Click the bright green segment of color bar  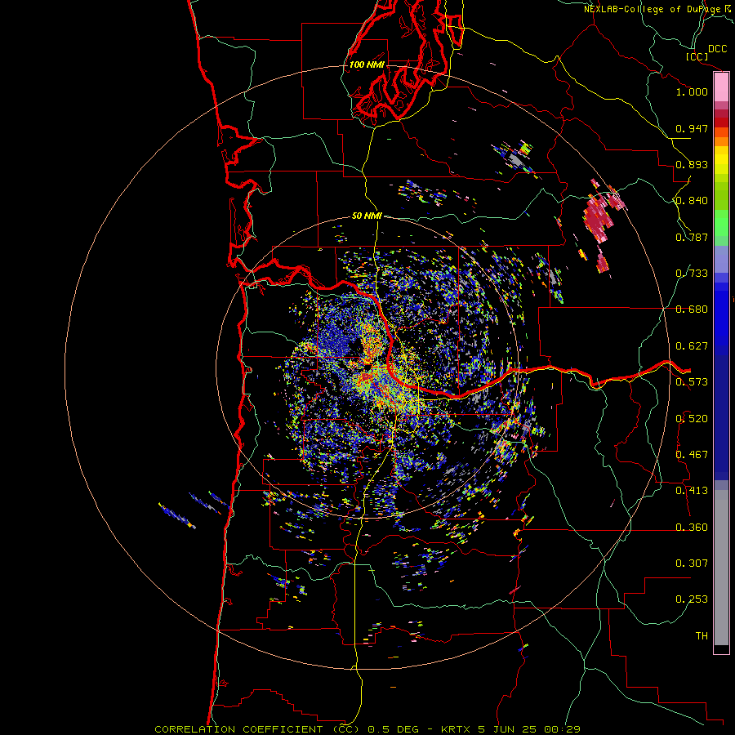(721, 222)
